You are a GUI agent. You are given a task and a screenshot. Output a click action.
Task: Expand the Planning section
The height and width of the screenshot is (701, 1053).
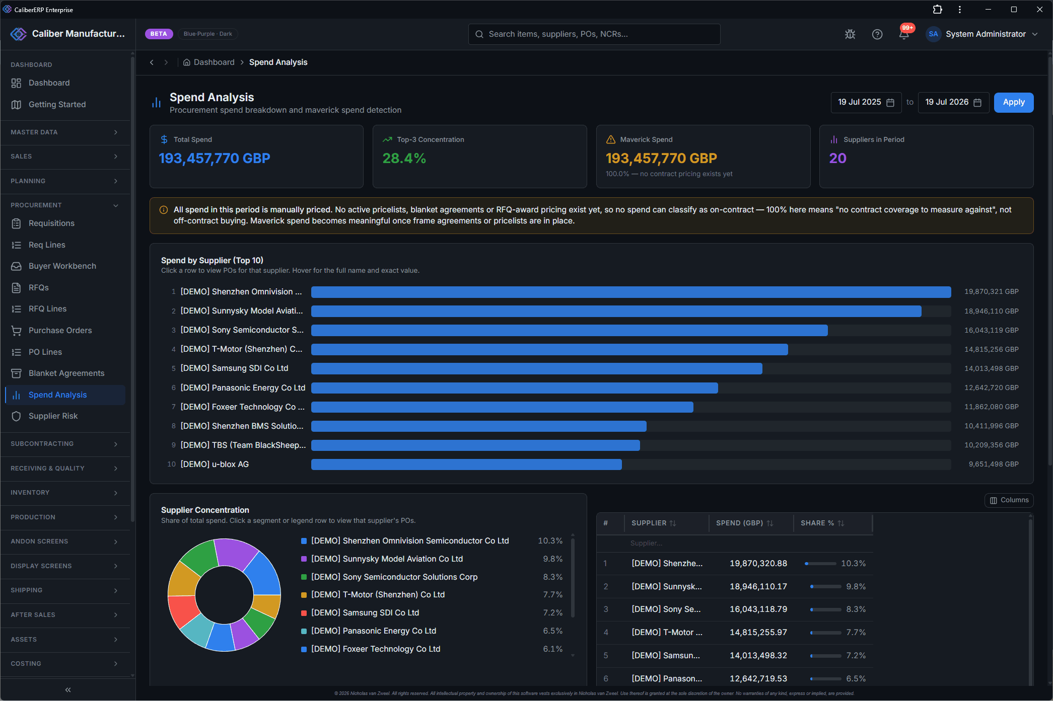[65, 181]
